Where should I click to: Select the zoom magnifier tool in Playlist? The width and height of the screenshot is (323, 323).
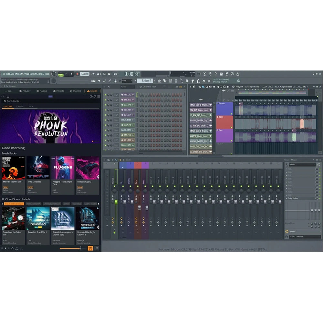(224, 87)
